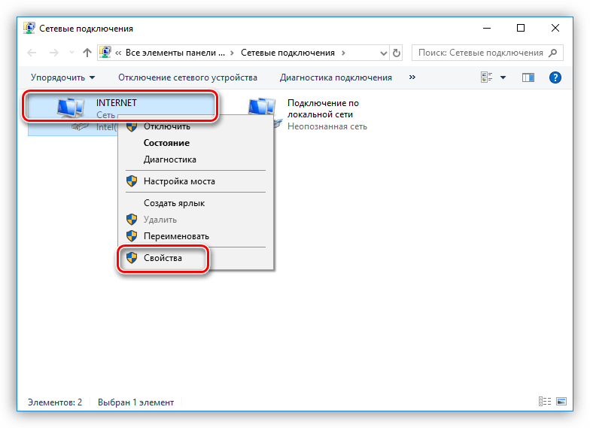Open the 'Упорядочить' dropdown menu
Viewport: 590px width, 428px height.
(63, 77)
